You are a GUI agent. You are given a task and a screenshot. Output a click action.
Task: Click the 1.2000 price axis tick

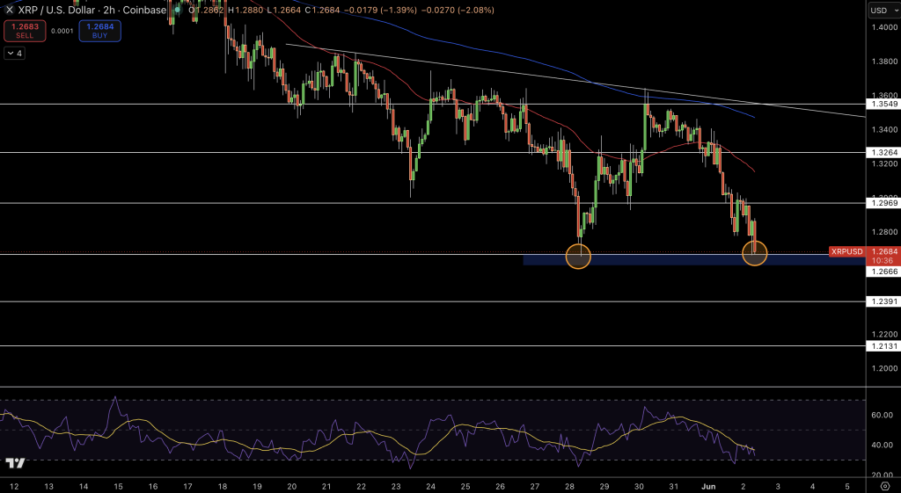pyautogui.click(x=884, y=368)
